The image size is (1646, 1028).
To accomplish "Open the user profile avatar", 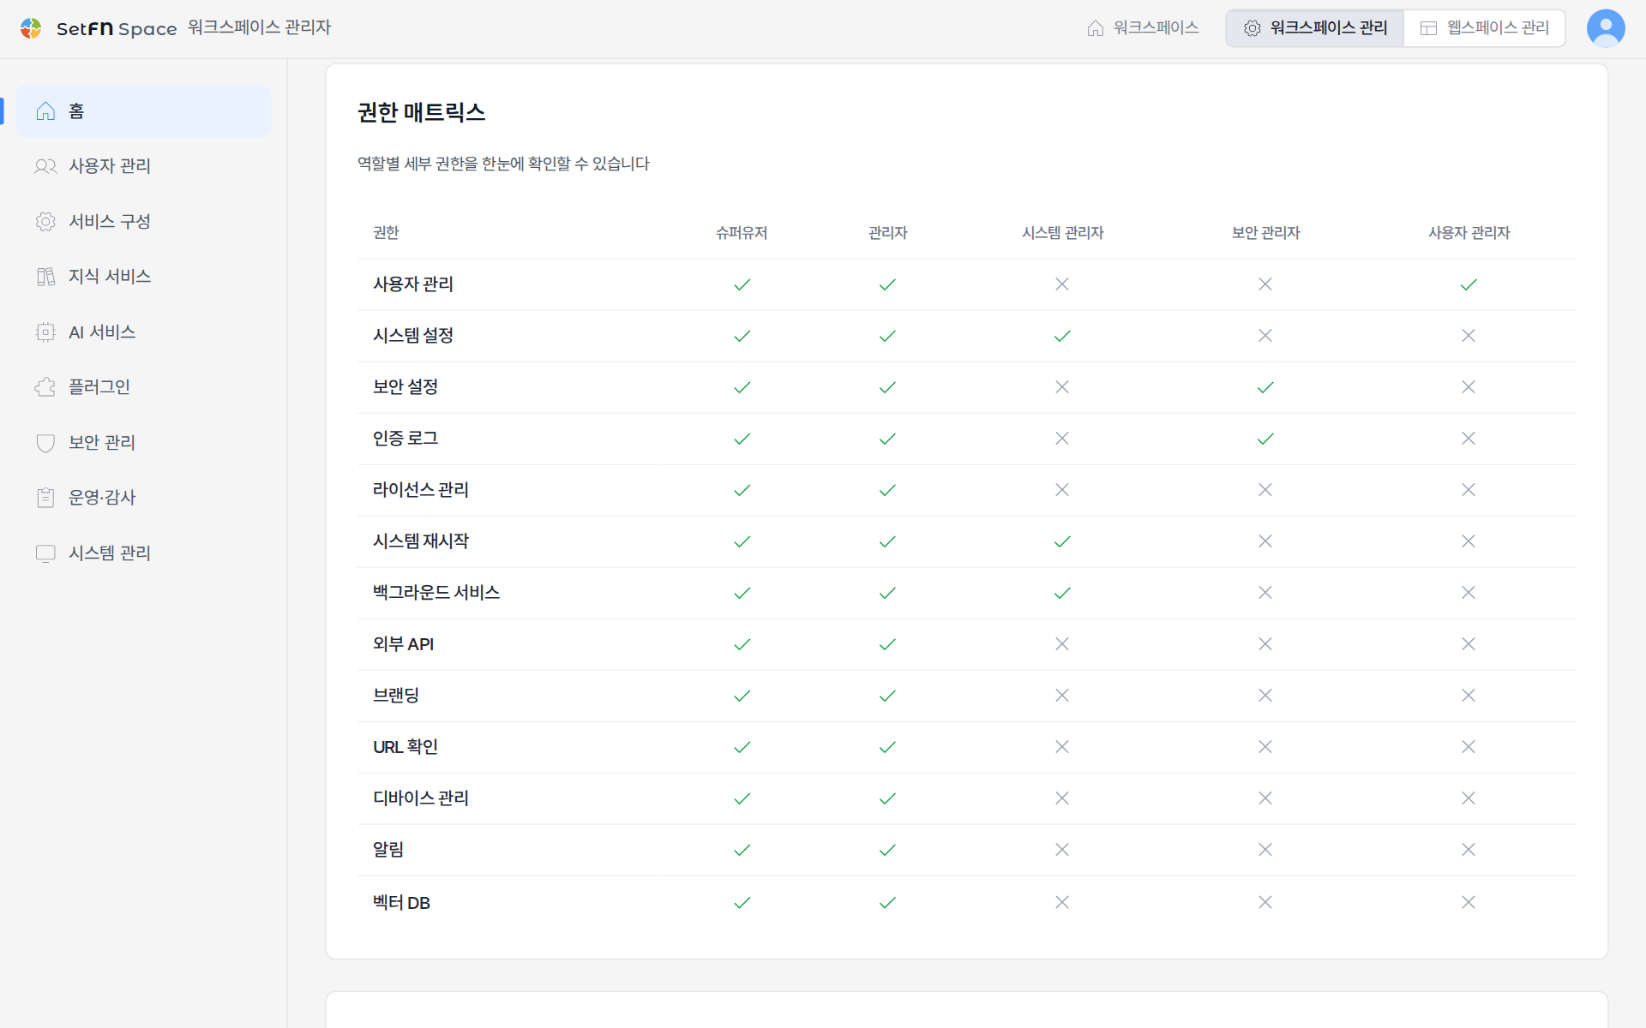I will click(x=1605, y=28).
